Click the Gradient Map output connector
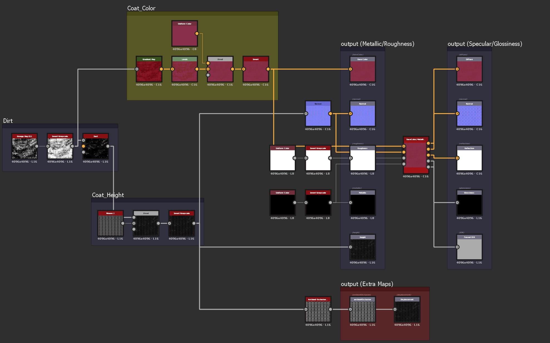This screenshot has height=343, width=550. tap(161, 69)
